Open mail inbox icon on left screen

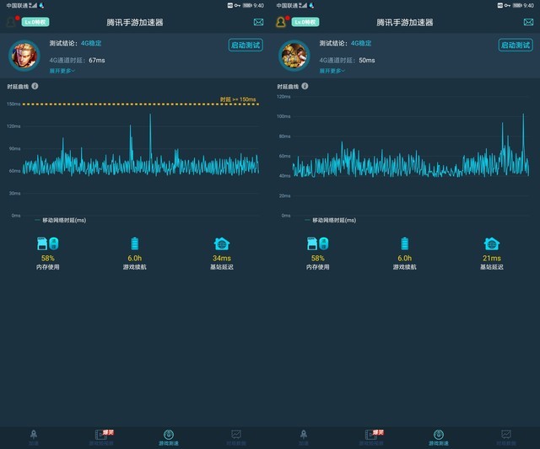[259, 23]
